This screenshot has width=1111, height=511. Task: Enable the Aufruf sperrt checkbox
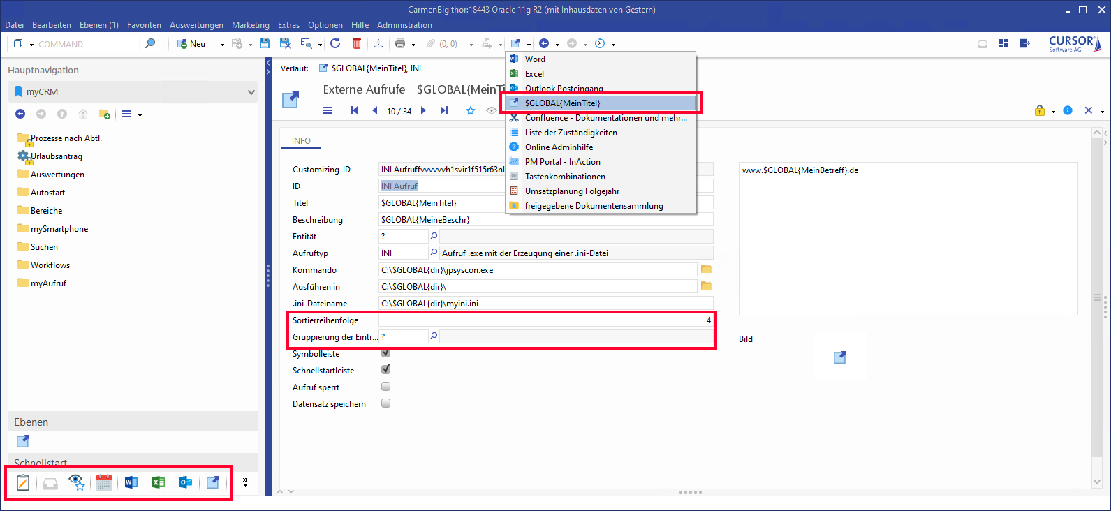[385, 387]
